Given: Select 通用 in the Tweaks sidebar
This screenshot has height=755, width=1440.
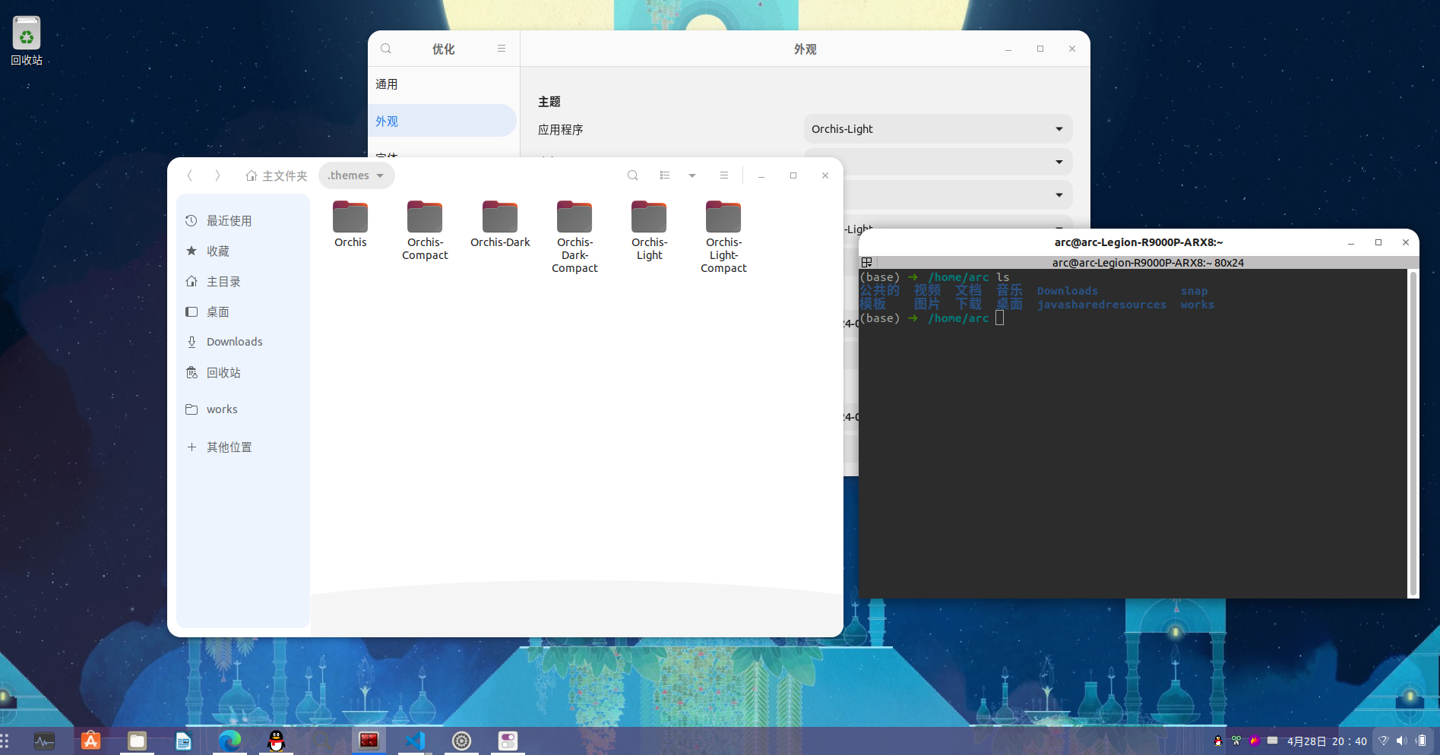Looking at the screenshot, I should pos(442,84).
